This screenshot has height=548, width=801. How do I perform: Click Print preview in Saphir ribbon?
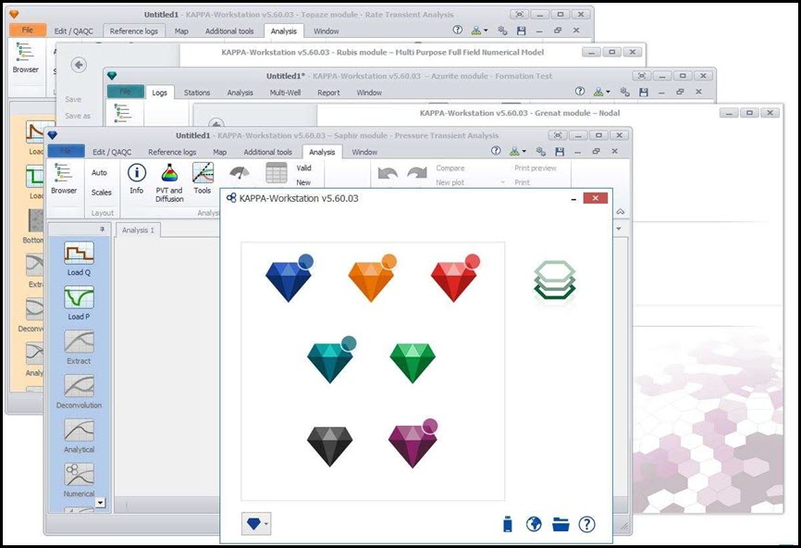tap(536, 168)
